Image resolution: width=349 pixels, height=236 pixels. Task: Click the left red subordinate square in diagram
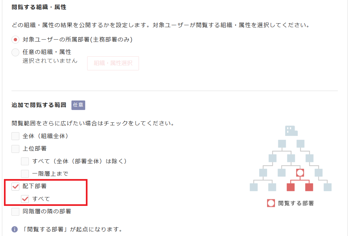[291, 187]
